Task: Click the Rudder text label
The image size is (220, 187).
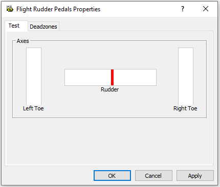Action: (x=109, y=89)
